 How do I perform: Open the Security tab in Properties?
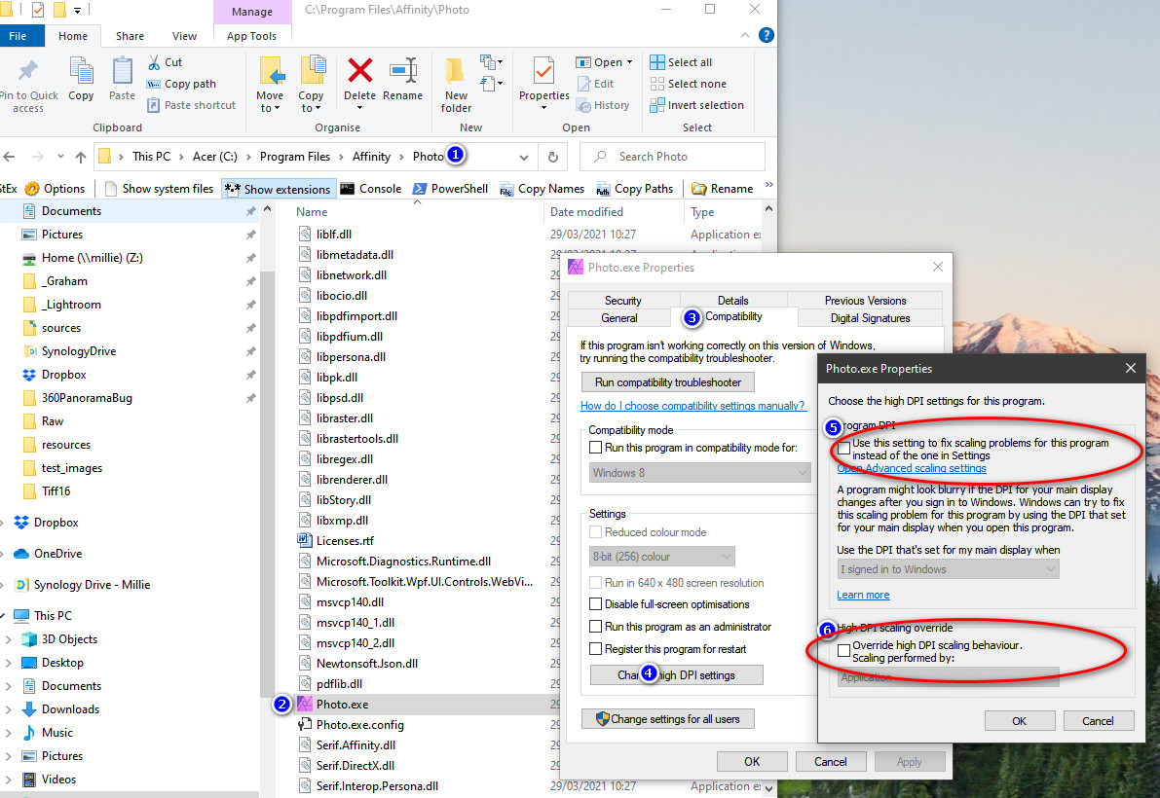coord(623,301)
